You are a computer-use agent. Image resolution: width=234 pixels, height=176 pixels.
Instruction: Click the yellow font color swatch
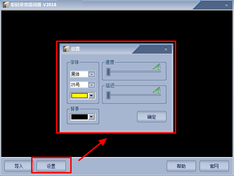(79, 96)
